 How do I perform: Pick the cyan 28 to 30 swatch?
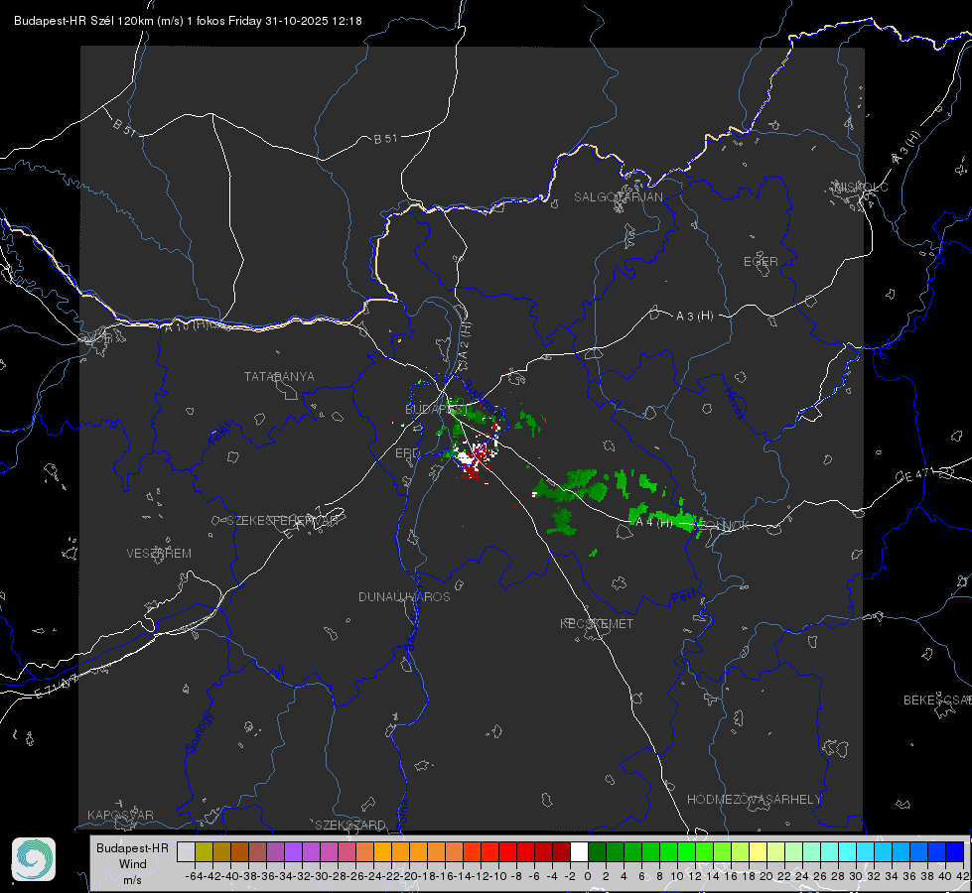pos(848,852)
